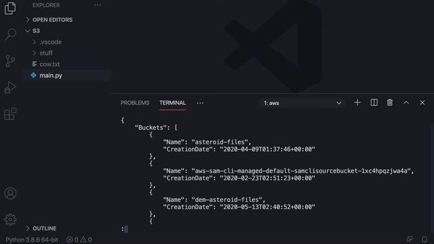Switch to the Problems tab
The height and width of the screenshot is (244, 434).
135,103
